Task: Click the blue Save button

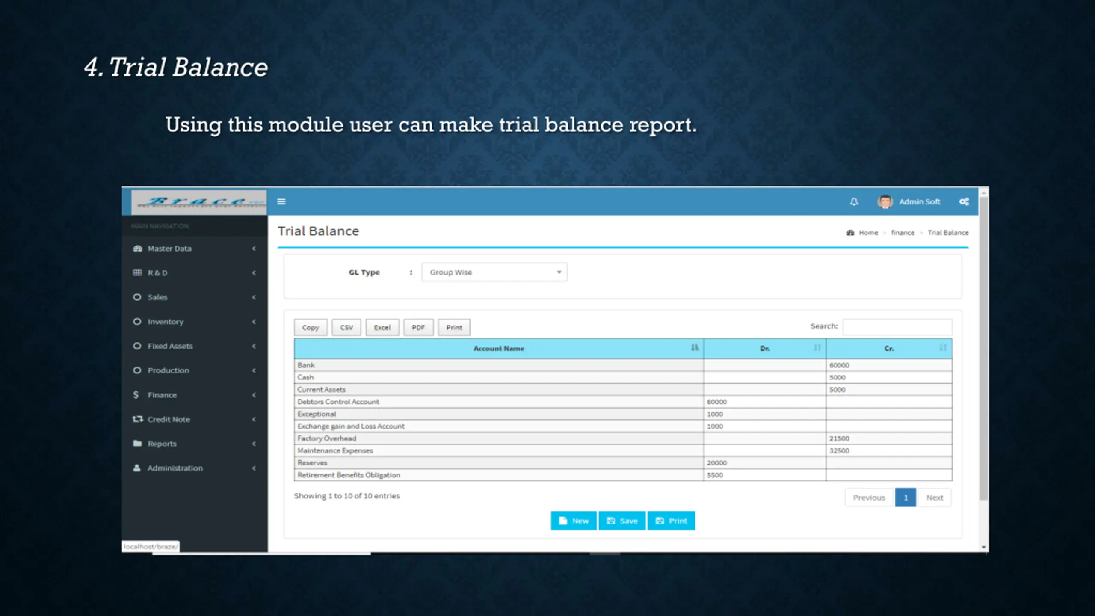Action: coord(622,521)
